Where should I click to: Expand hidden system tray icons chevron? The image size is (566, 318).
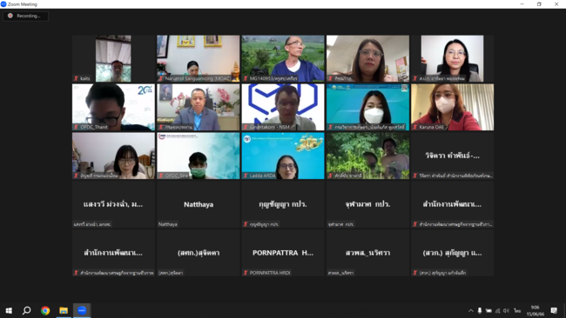tap(471, 310)
